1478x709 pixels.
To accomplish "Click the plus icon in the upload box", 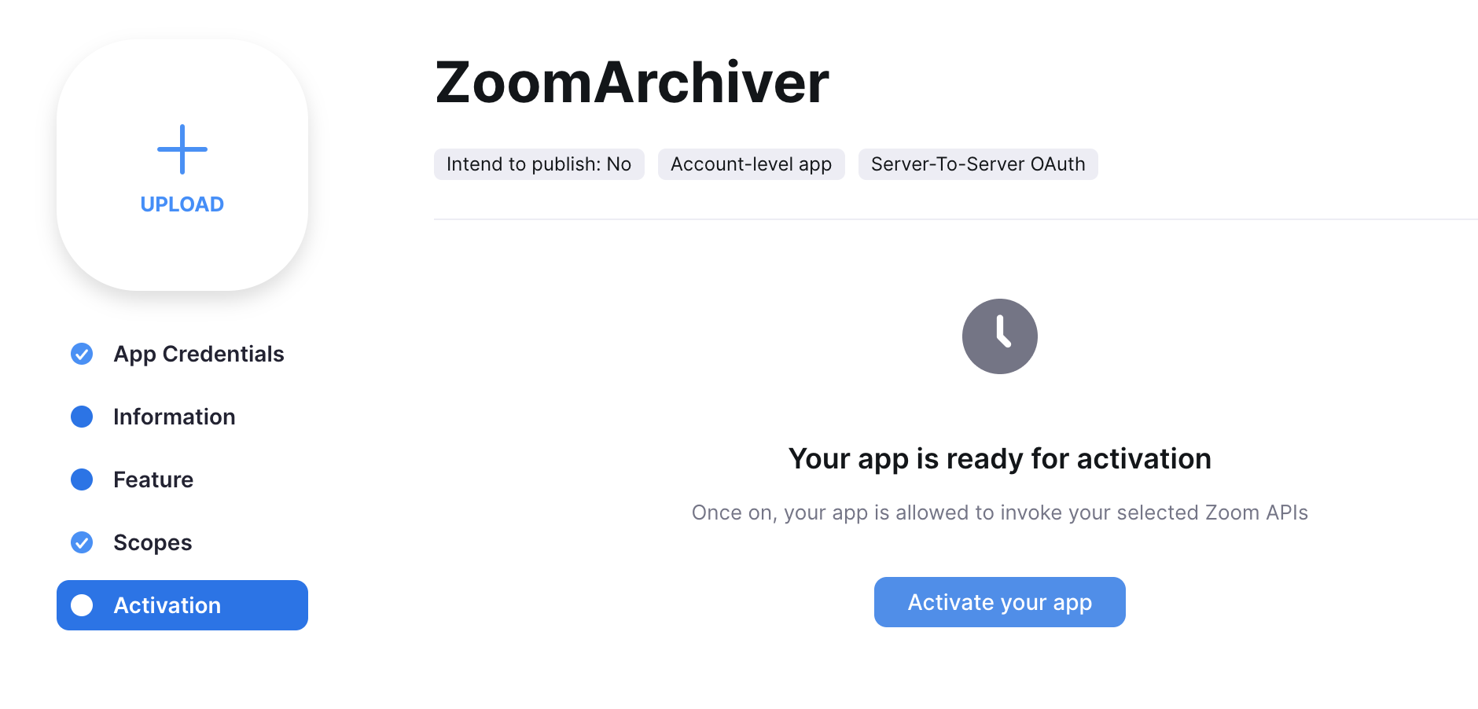I will (x=182, y=149).
